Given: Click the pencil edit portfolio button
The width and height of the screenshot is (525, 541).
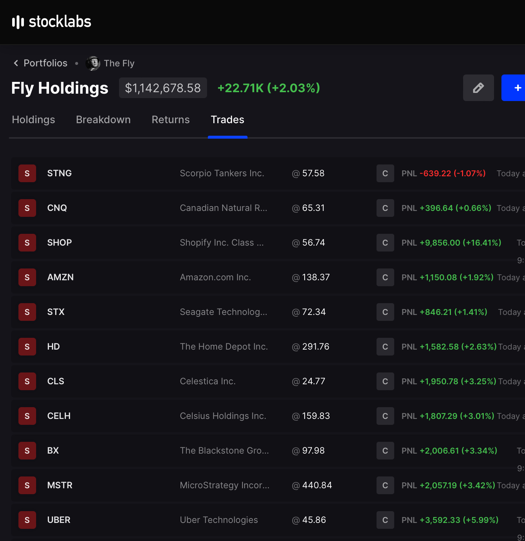Looking at the screenshot, I should coord(478,88).
